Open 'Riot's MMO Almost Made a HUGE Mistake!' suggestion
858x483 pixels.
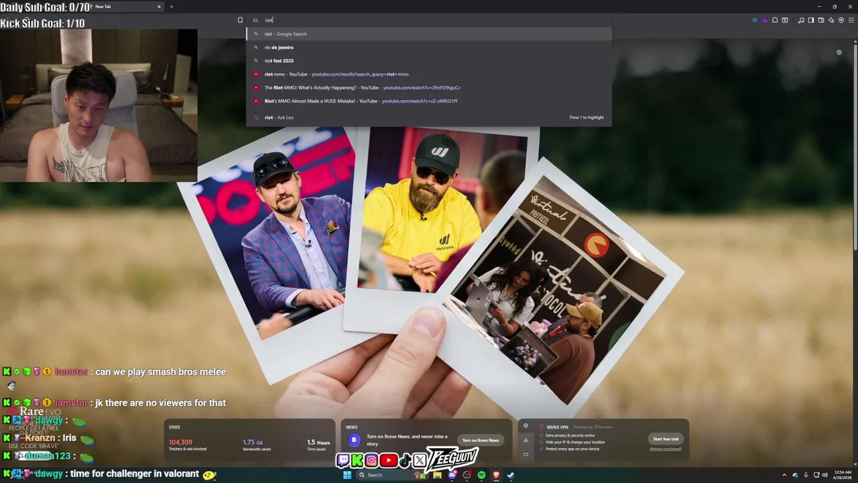click(429, 101)
